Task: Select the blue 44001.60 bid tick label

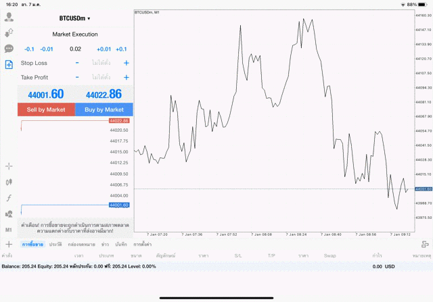Action: coord(119,205)
